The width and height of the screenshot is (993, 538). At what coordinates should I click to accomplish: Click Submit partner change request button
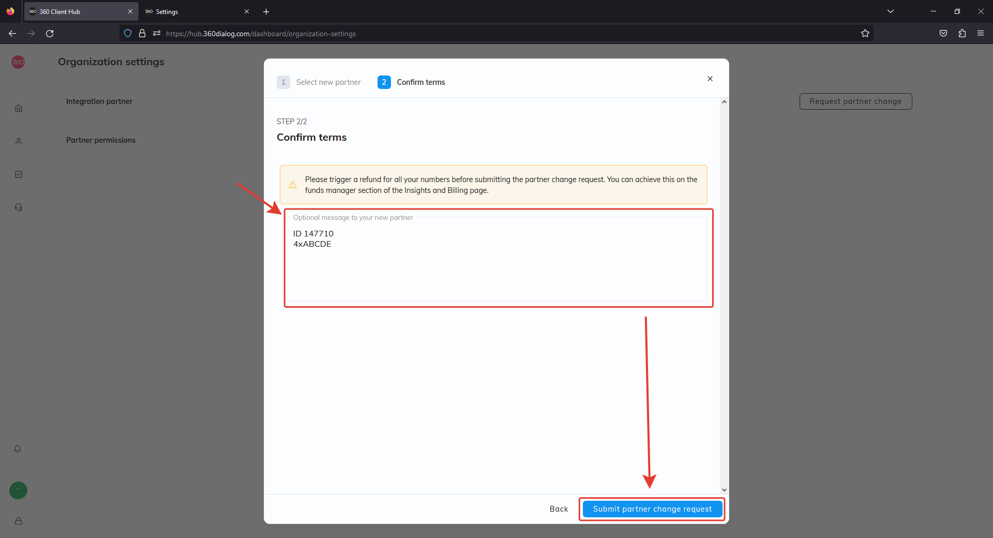point(652,509)
